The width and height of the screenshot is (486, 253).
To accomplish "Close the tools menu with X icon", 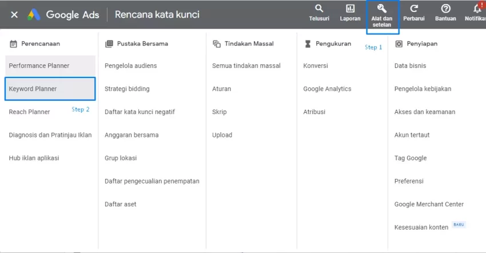I will [x=14, y=14].
